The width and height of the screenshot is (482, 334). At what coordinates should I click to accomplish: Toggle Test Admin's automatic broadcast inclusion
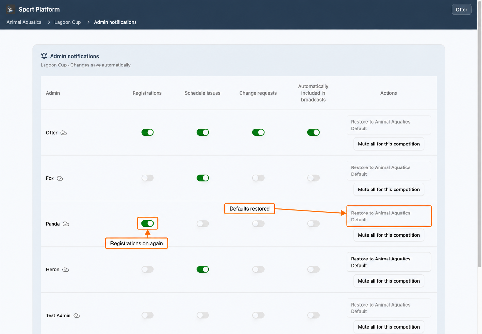[x=314, y=315]
